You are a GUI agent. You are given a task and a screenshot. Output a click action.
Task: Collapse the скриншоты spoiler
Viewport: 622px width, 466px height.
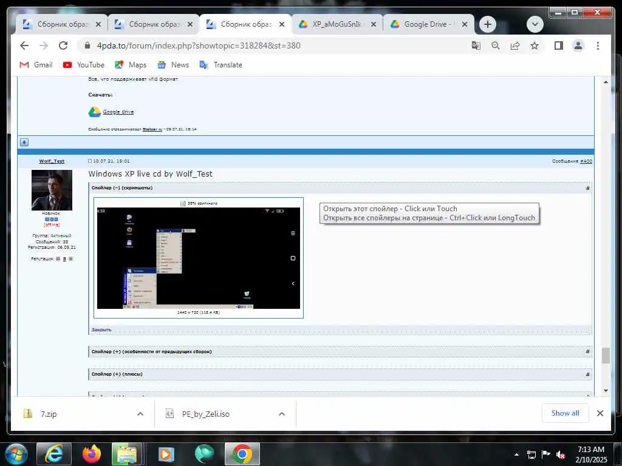point(121,188)
